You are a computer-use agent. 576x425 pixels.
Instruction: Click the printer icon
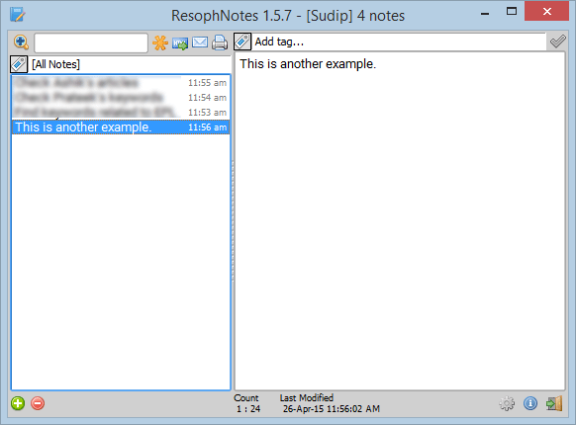pos(220,42)
